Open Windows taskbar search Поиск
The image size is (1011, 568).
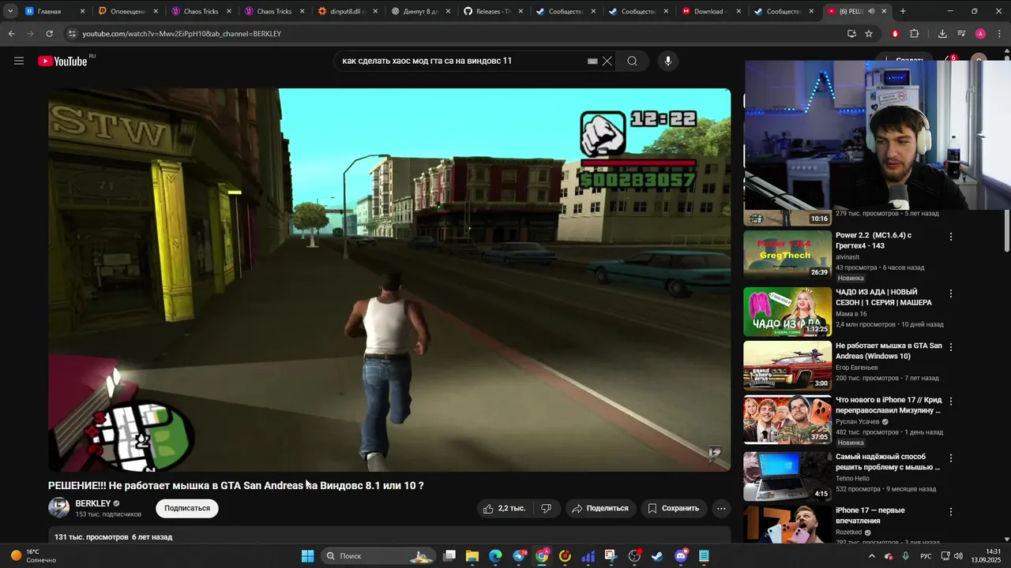click(x=379, y=556)
